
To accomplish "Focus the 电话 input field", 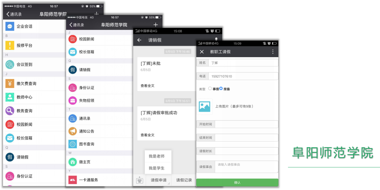I will 243,76.
